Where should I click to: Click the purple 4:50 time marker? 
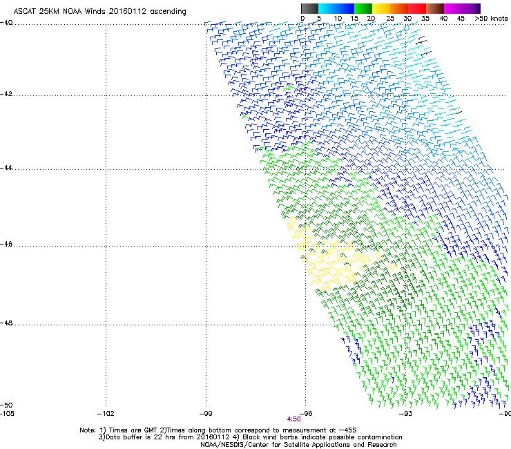tap(294, 419)
